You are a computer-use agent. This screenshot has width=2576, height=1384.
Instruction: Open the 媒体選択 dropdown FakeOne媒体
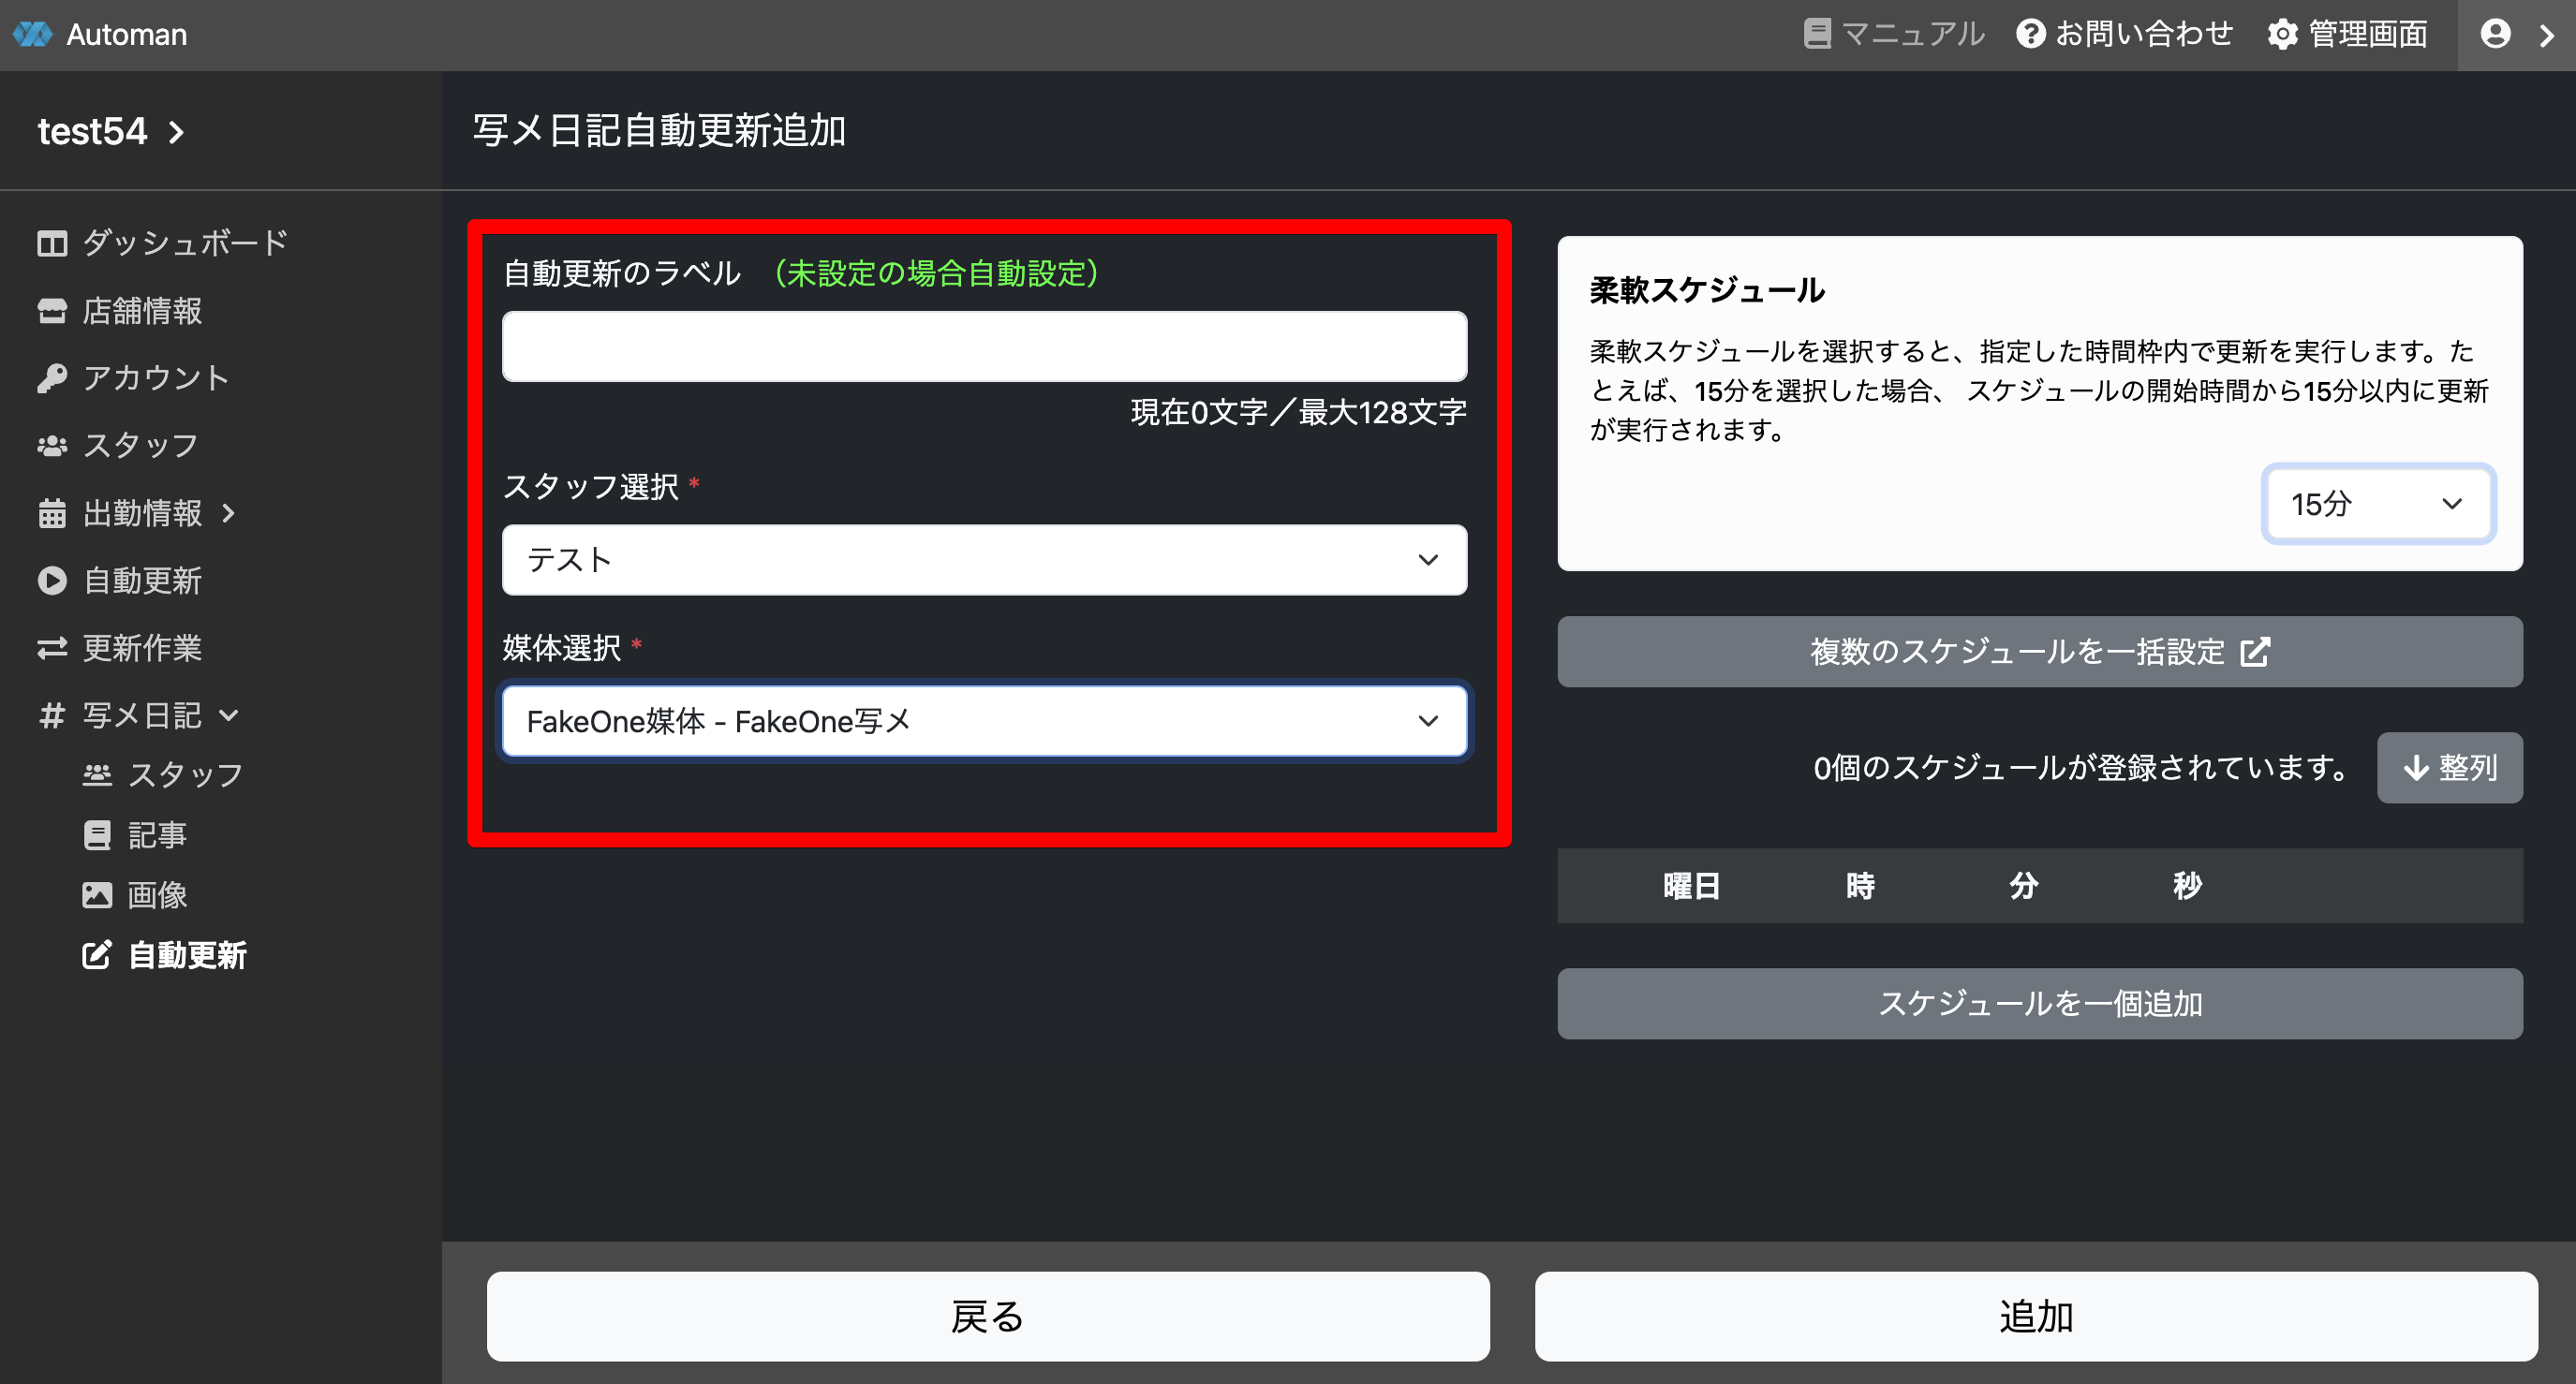coord(984,721)
